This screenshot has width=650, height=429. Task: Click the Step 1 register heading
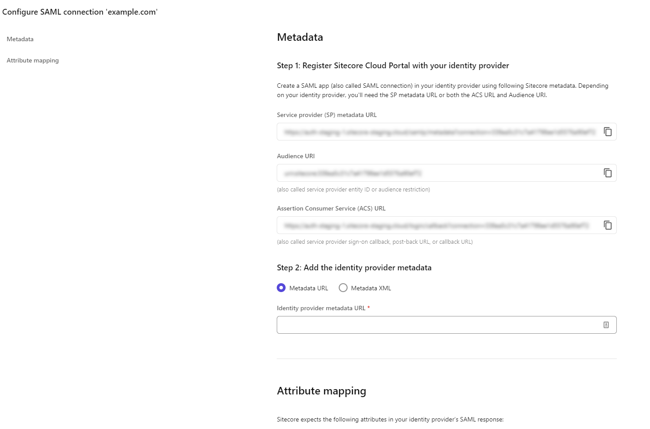(393, 66)
